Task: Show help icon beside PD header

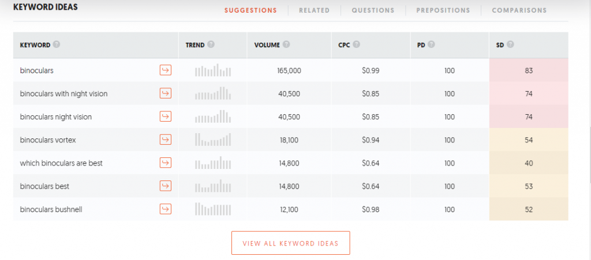Action: pos(431,44)
